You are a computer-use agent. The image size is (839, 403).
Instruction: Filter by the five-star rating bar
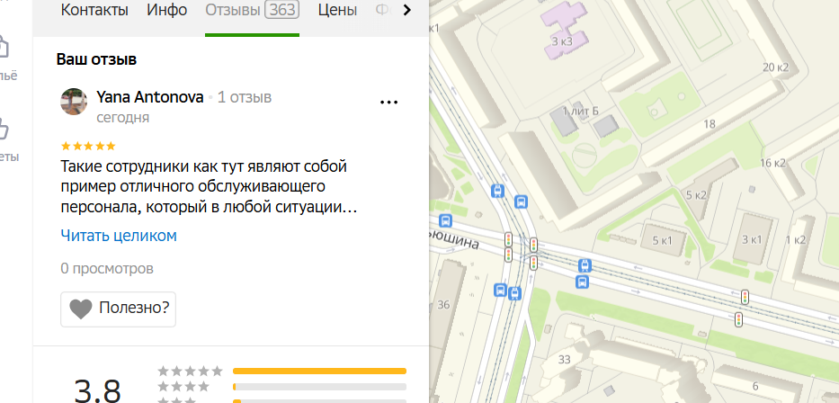tap(319, 371)
